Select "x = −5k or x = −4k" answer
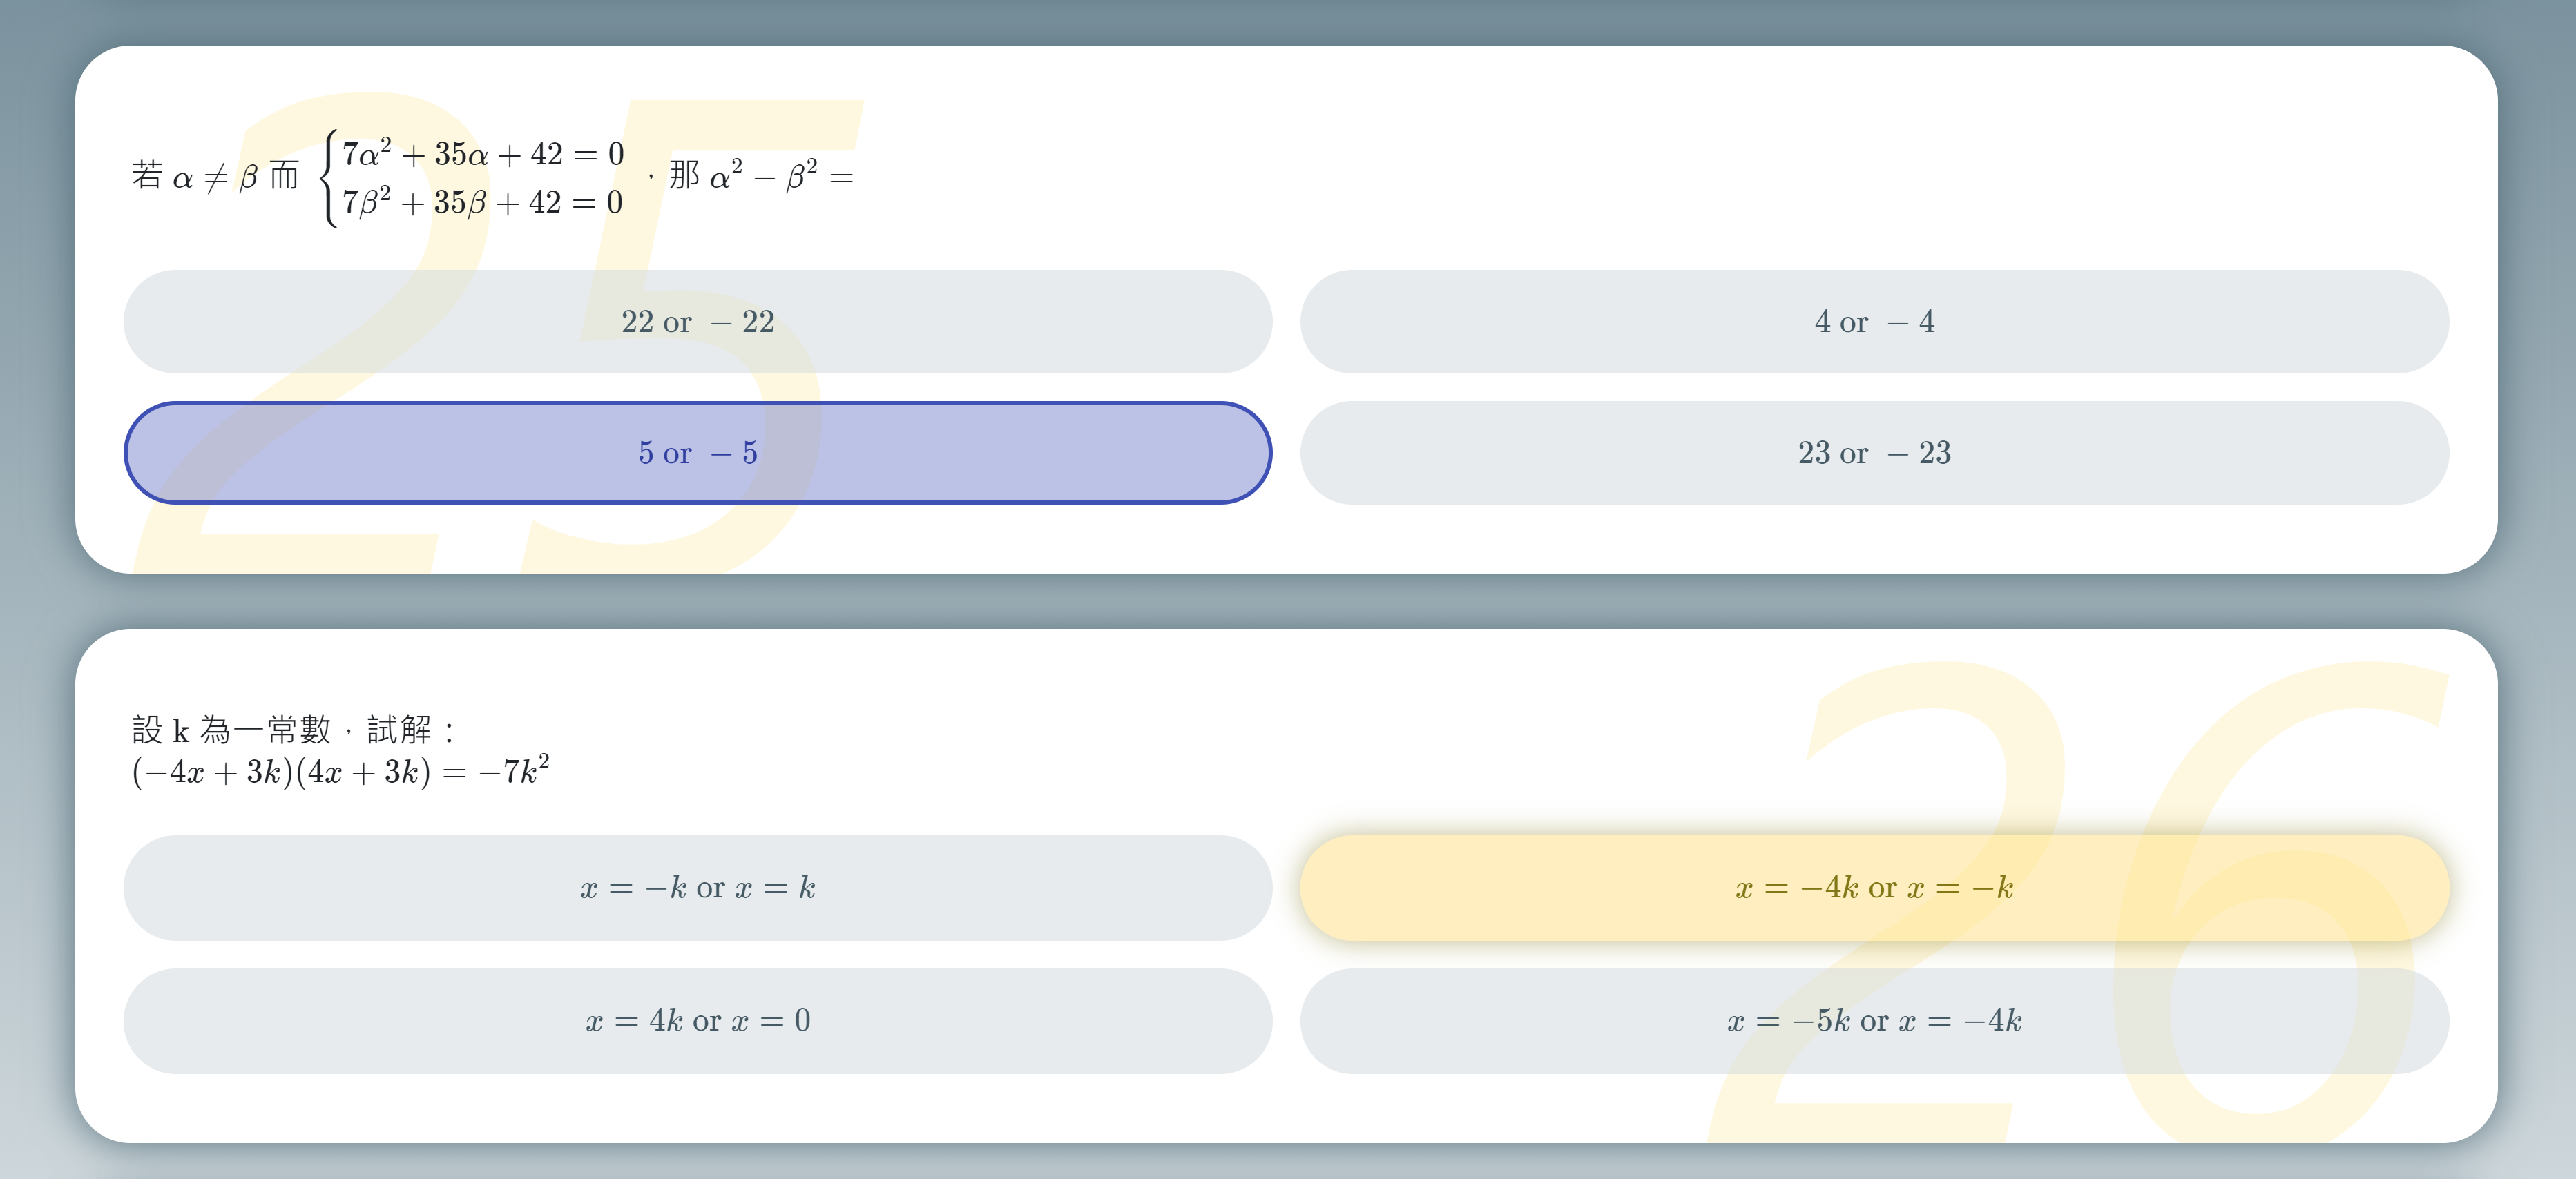2576x1179 pixels. coord(1874,1020)
